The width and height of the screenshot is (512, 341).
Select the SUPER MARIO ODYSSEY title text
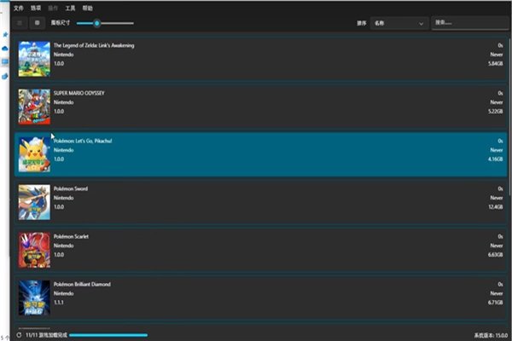[79, 92]
